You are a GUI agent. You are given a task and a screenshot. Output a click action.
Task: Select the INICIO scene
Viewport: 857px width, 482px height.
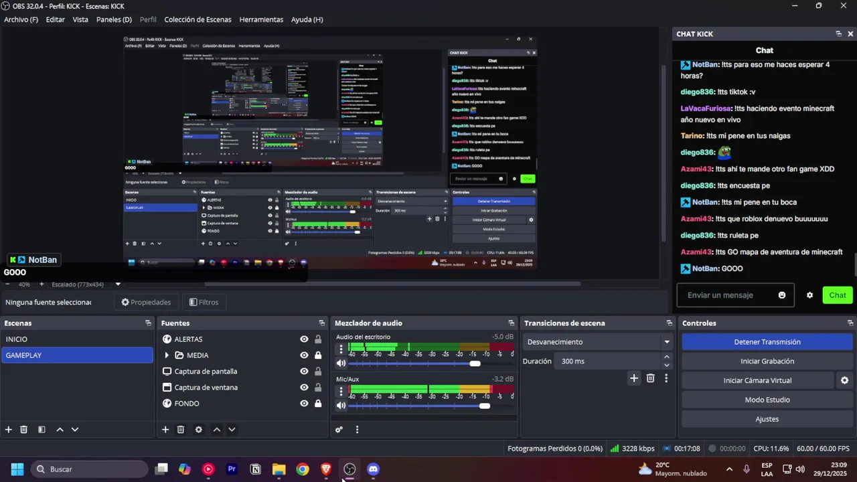(x=77, y=339)
